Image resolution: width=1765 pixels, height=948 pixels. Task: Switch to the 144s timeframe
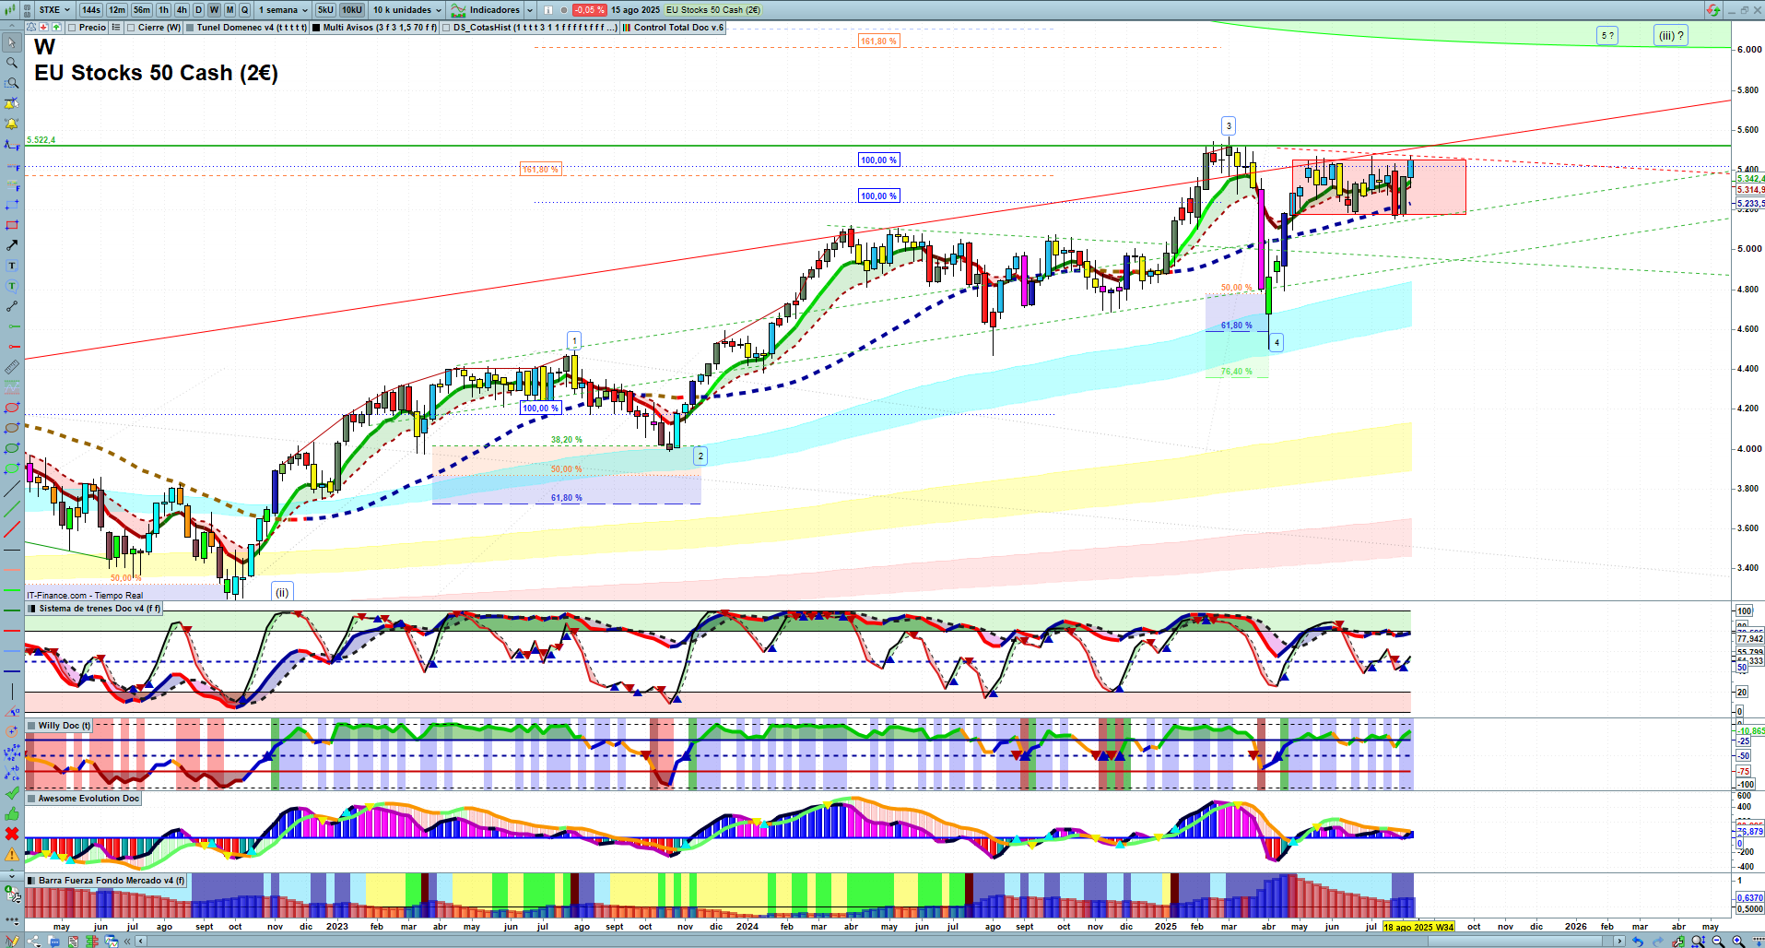coord(91,10)
